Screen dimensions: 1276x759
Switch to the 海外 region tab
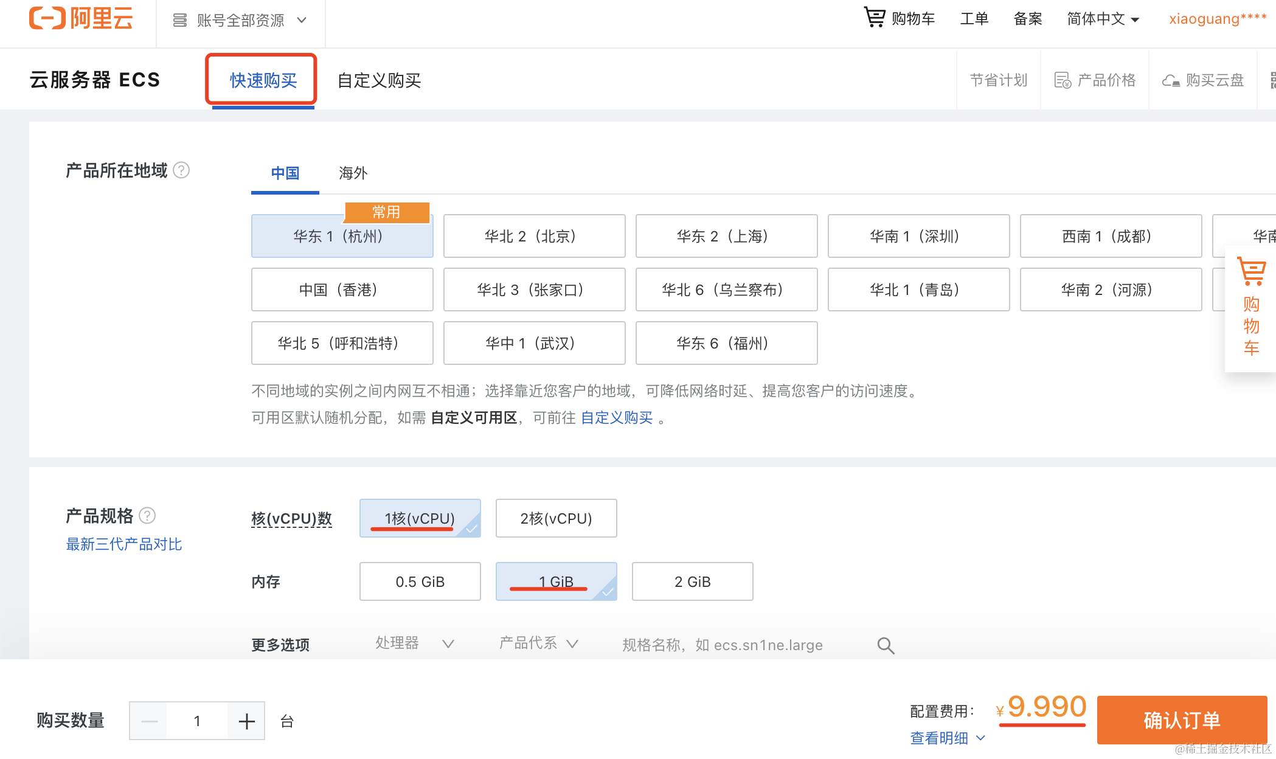point(353,173)
